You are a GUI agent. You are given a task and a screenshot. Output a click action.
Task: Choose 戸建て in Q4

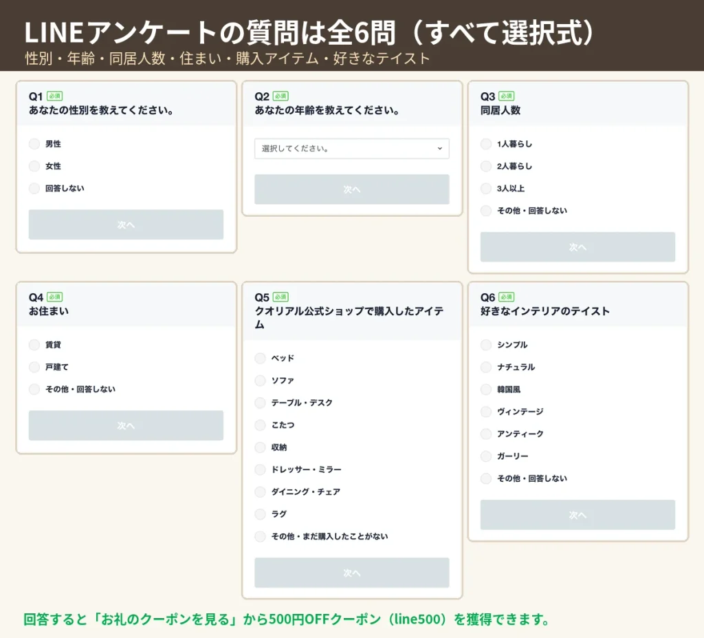34,367
